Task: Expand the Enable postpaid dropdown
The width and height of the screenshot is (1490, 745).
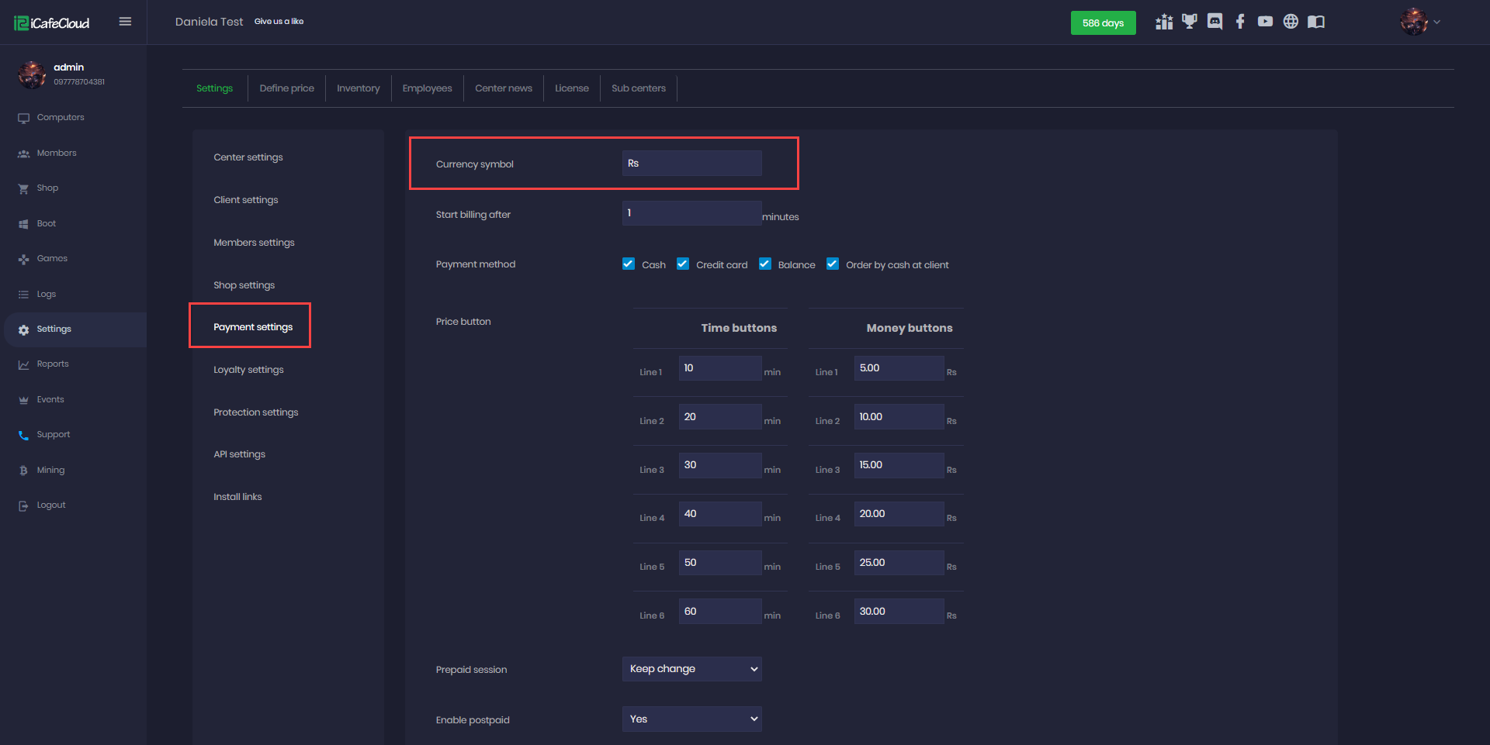Action: pos(691,719)
